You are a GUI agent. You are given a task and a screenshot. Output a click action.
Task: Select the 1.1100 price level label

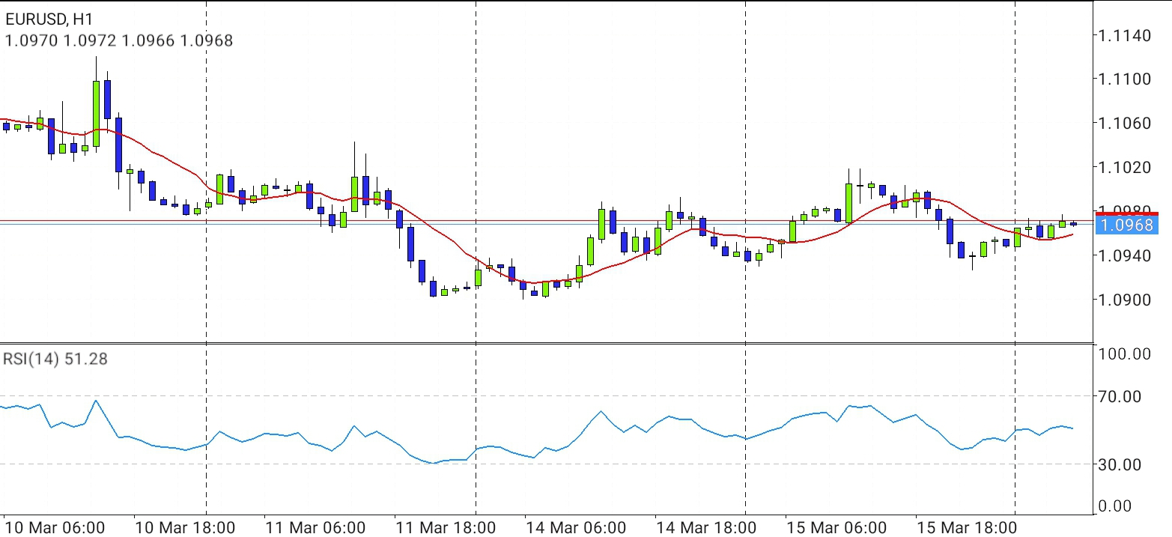pyautogui.click(x=1123, y=79)
